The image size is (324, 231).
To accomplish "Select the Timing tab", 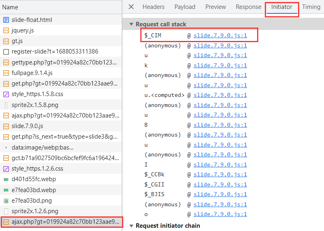I will (x=311, y=7).
